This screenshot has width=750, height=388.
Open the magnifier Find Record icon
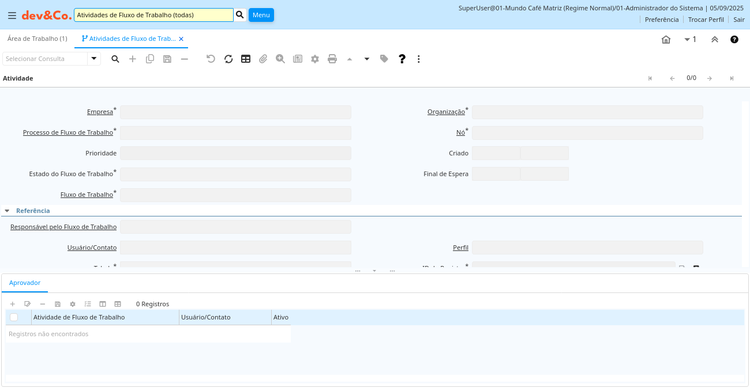pyautogui.click(x=115, y=59)
